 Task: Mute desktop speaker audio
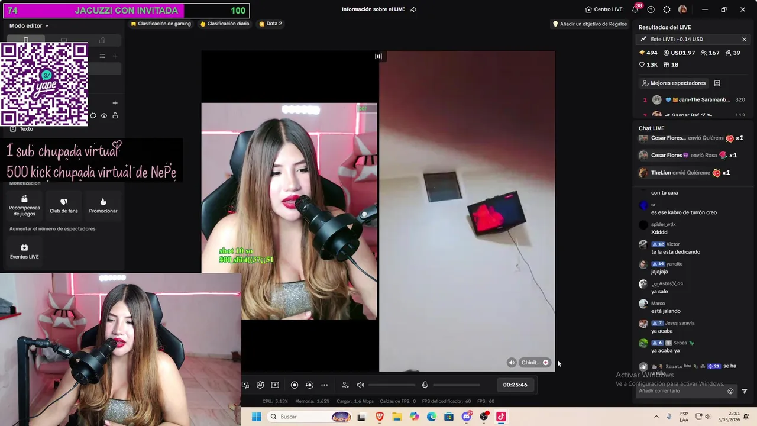tap(360, 385)
